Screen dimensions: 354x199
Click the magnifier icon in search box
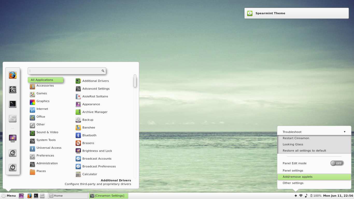tap(103, 71)
